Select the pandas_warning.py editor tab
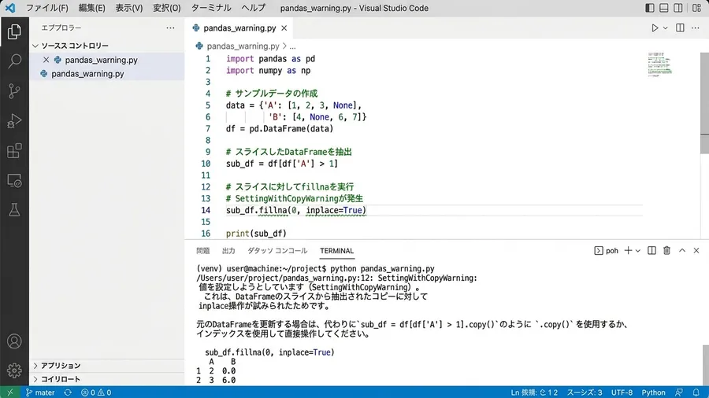 click(x=239, y=28)
